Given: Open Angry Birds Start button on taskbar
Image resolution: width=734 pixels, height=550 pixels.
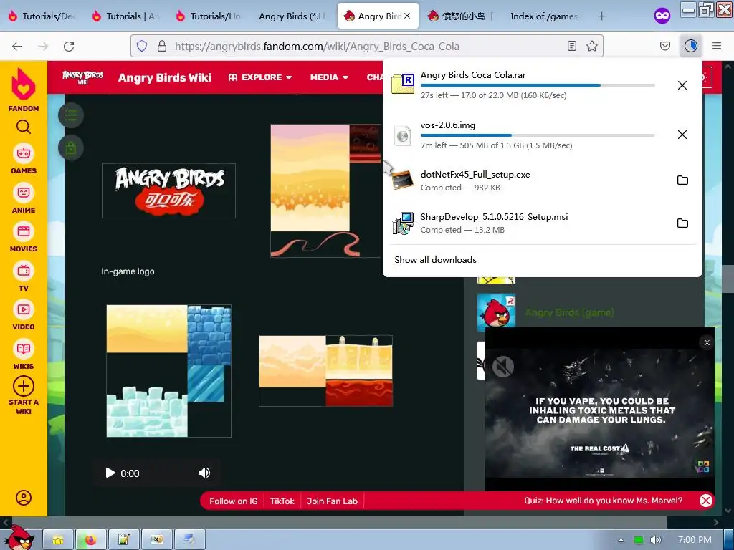Looking at the screenshot, I should [19, 537].
